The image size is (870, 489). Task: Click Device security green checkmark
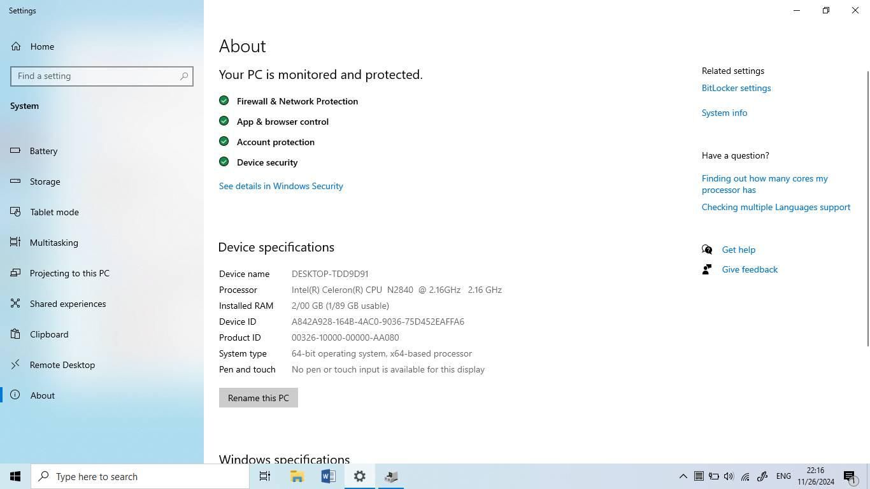(224, 162)
